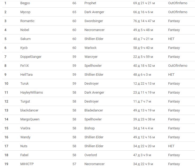This screenshot has width=195, height=168.
Task: Open Fe1iX player profile name
Action: click(x=25, y=66)
